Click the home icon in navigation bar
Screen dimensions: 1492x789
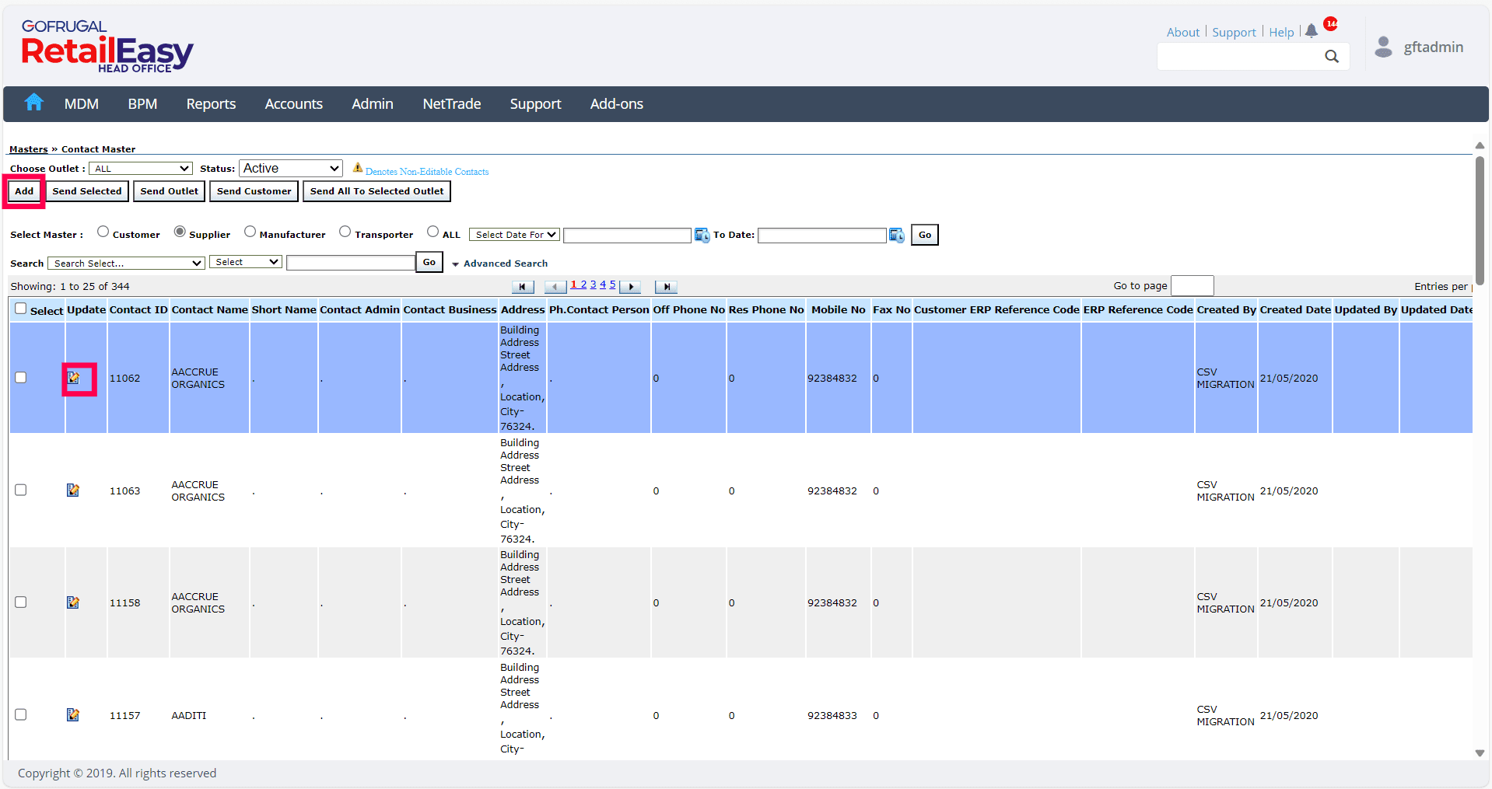point(33,103)
